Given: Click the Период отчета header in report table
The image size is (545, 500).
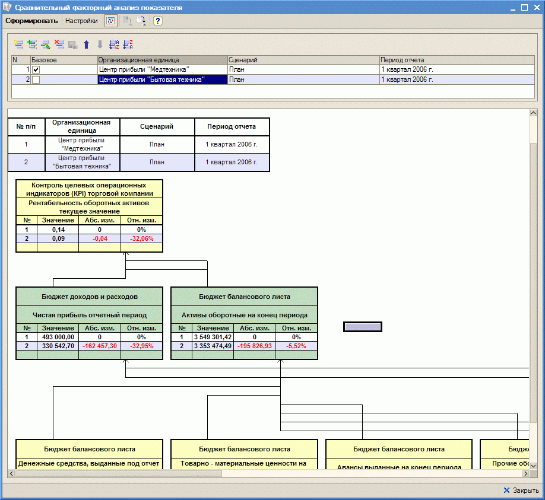Looking at the screenshot, I should point(232,127).
